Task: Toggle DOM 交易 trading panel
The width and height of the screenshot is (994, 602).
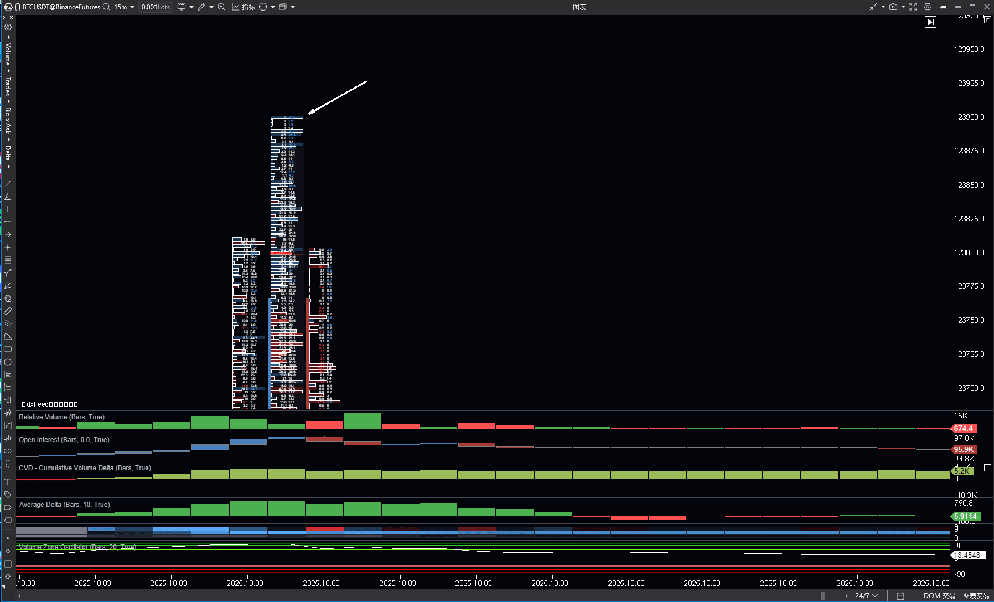Action: click(939, 596)
